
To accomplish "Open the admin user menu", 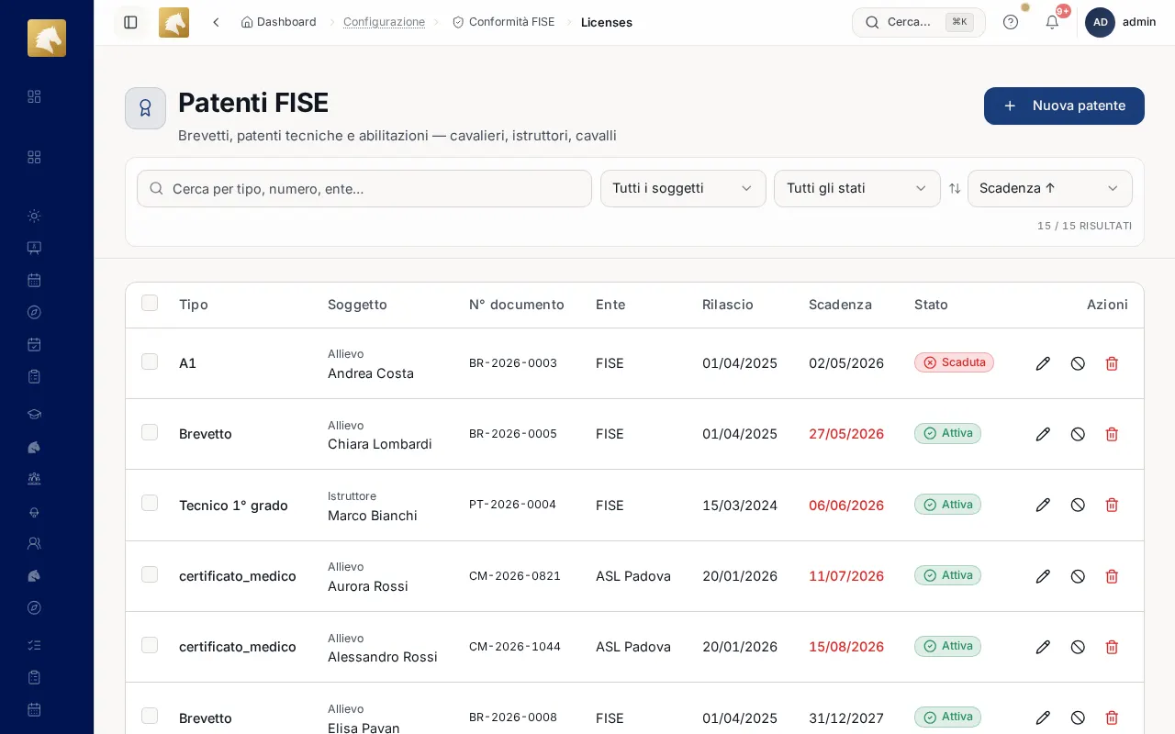I will (1121, 22).
